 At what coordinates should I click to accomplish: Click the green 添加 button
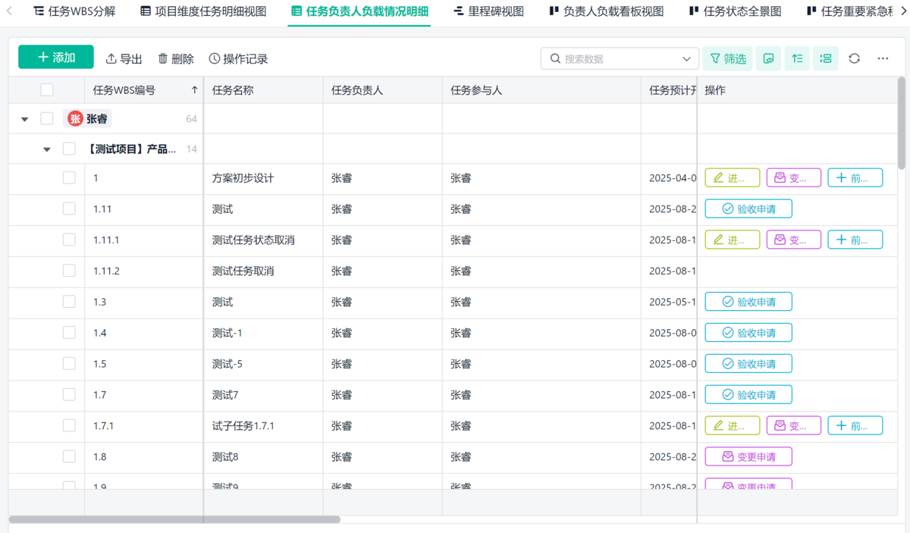point(56,58)
